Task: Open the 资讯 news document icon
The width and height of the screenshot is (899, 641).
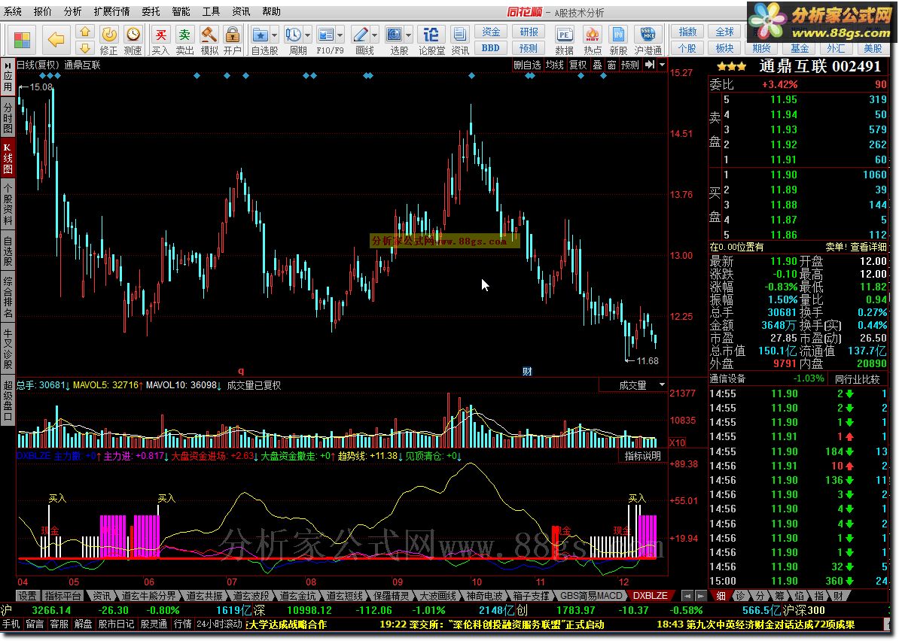Action: pos(459,35)
